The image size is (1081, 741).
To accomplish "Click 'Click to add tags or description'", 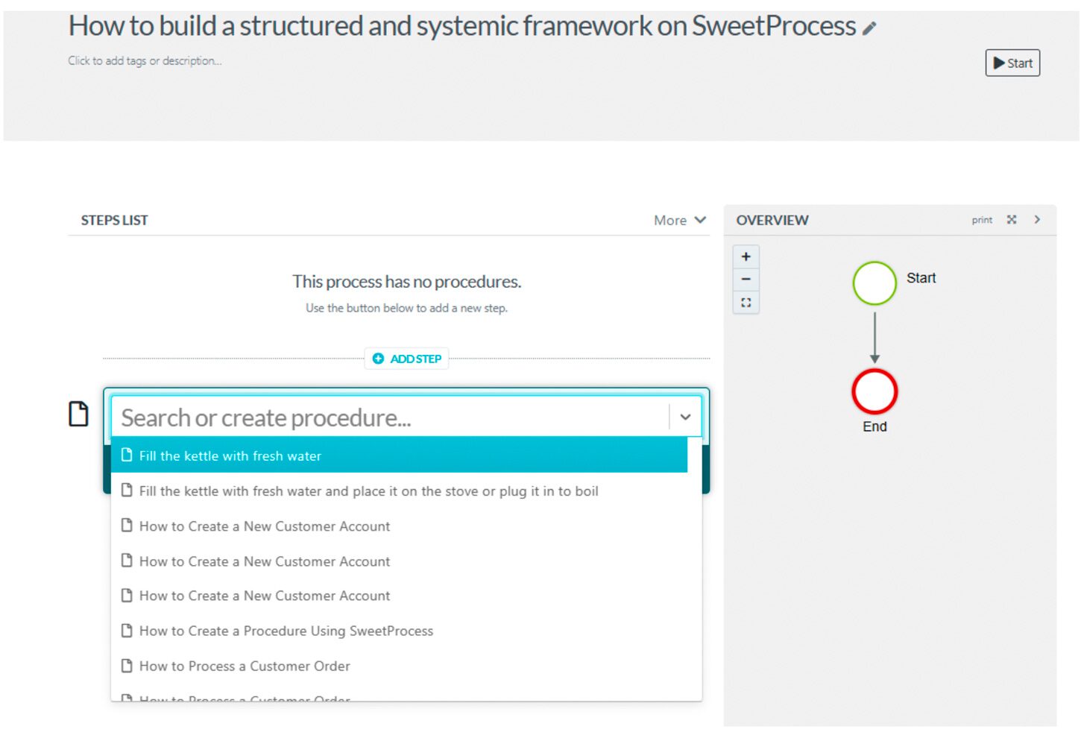I will point(144,60).
